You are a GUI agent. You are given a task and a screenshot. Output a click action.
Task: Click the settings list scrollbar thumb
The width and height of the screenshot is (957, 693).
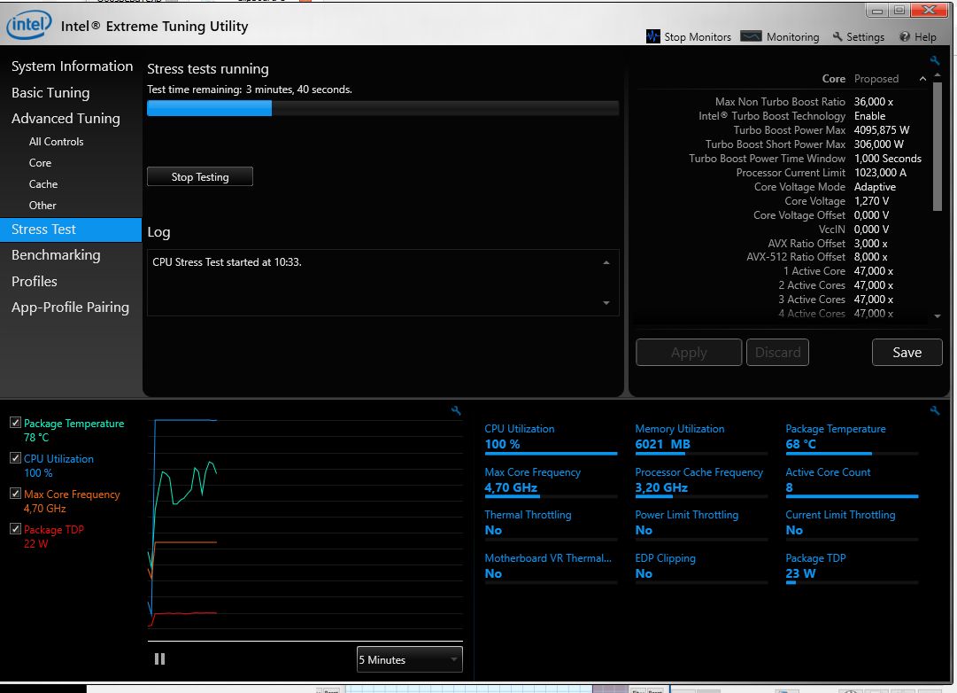938,146
